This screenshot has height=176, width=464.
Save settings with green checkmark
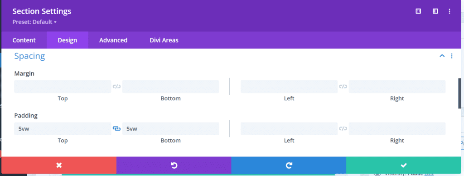coord(403,165)
